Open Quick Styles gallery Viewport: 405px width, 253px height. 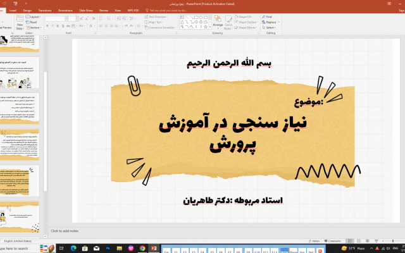click(228, 22)
